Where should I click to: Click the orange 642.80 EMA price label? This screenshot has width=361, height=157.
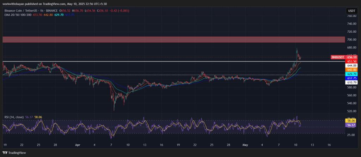(351, 70)
